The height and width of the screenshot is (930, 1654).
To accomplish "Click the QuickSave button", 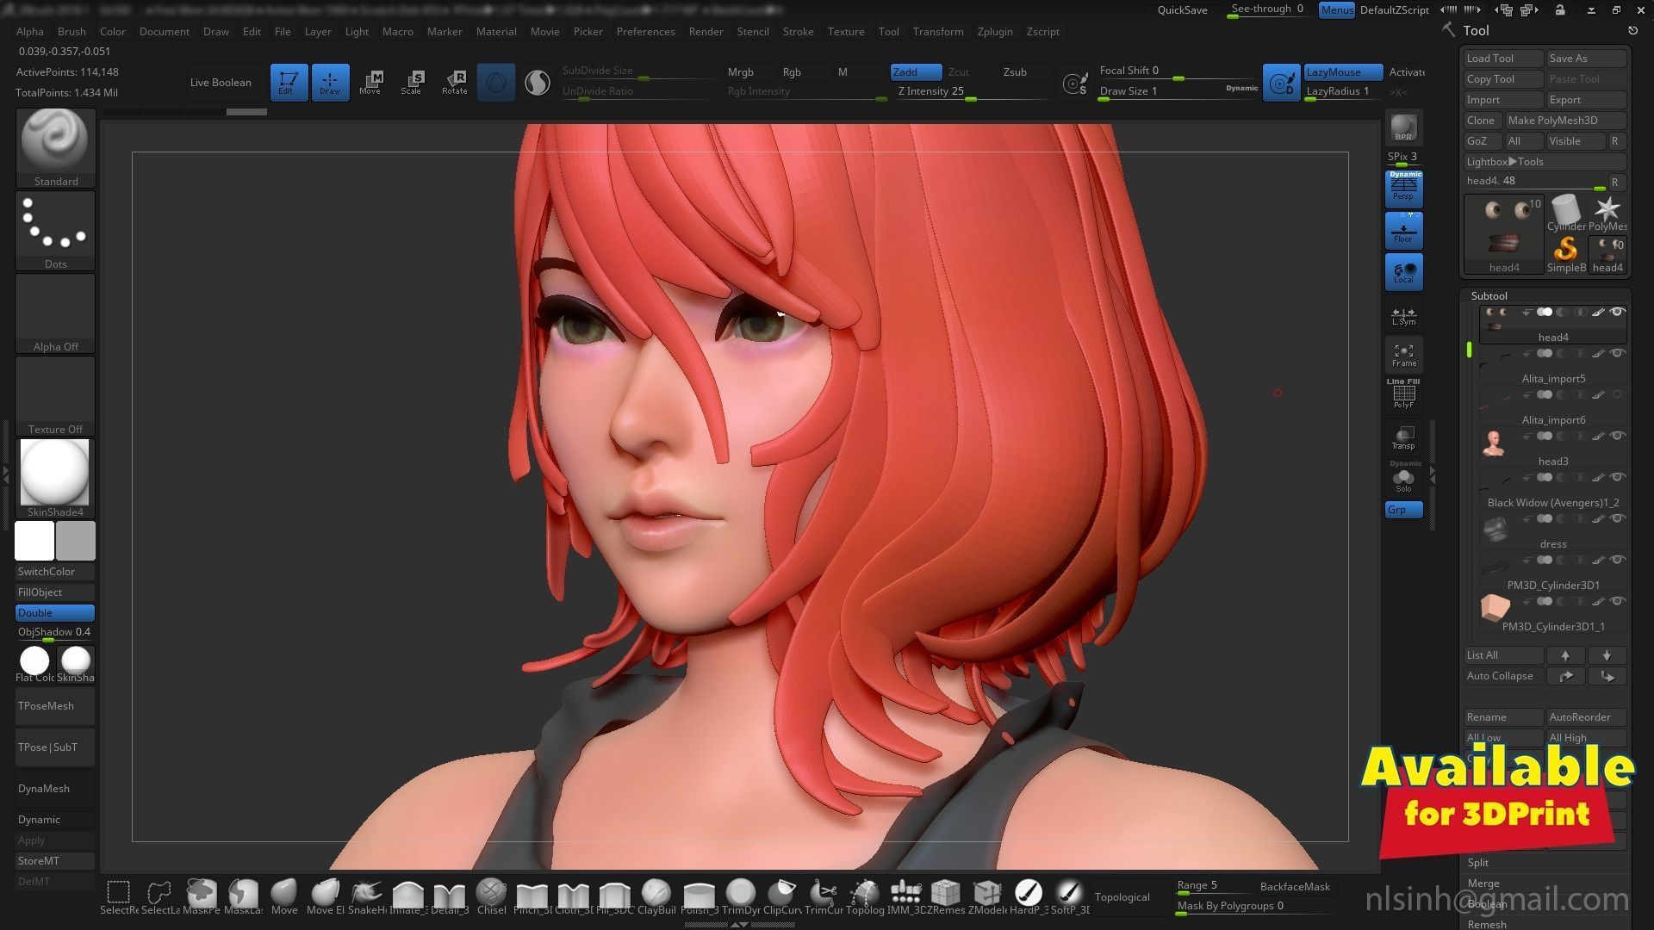I will click(x=1182, y=10).
